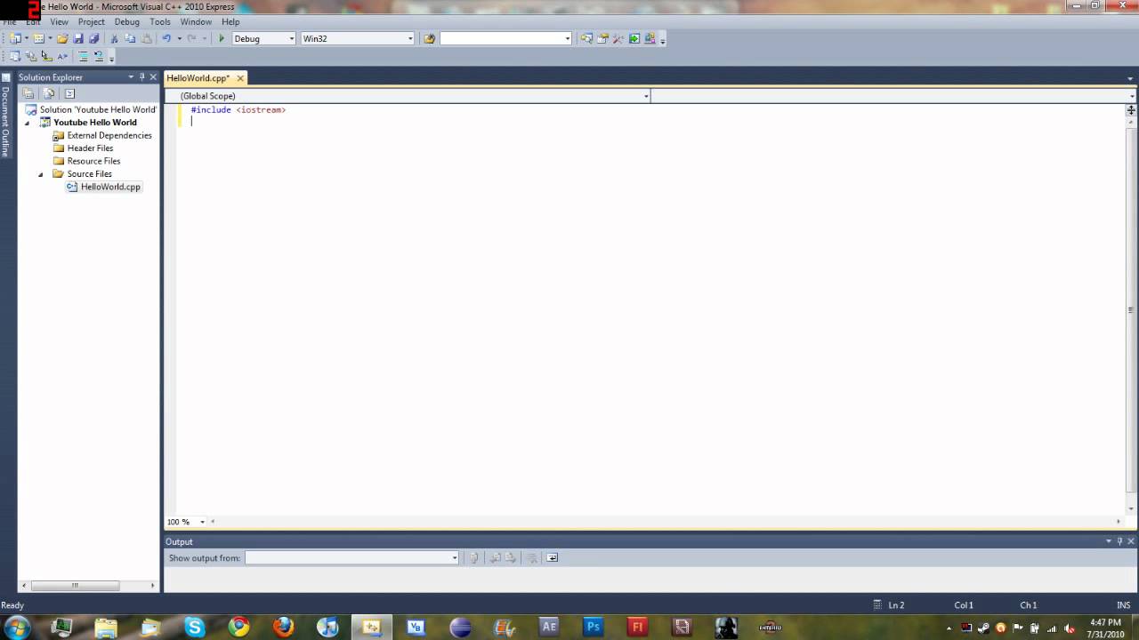Screen dimensions: 1139x640
Task: Click the Find text input field
Action: tap(502, 38)
